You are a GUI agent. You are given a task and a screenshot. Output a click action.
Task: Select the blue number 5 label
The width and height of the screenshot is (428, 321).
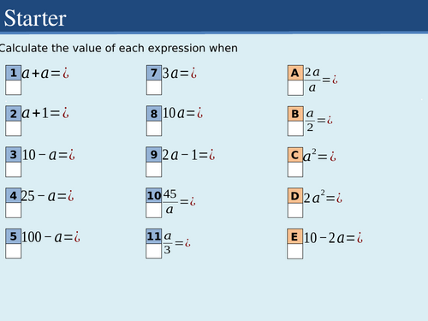coord(14,236)
